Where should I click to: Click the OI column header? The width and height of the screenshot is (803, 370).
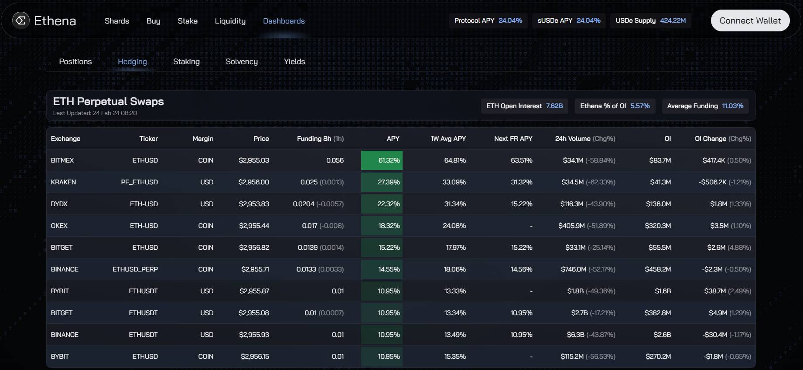coord(667,139)
